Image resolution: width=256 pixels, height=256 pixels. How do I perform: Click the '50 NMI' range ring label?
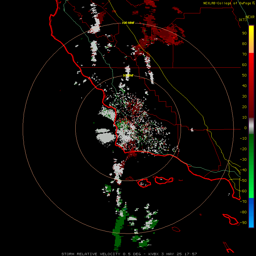[128, 75]
